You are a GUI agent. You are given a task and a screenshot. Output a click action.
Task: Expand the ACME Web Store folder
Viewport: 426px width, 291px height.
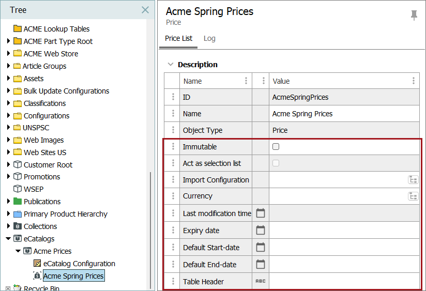pos(8,53)
